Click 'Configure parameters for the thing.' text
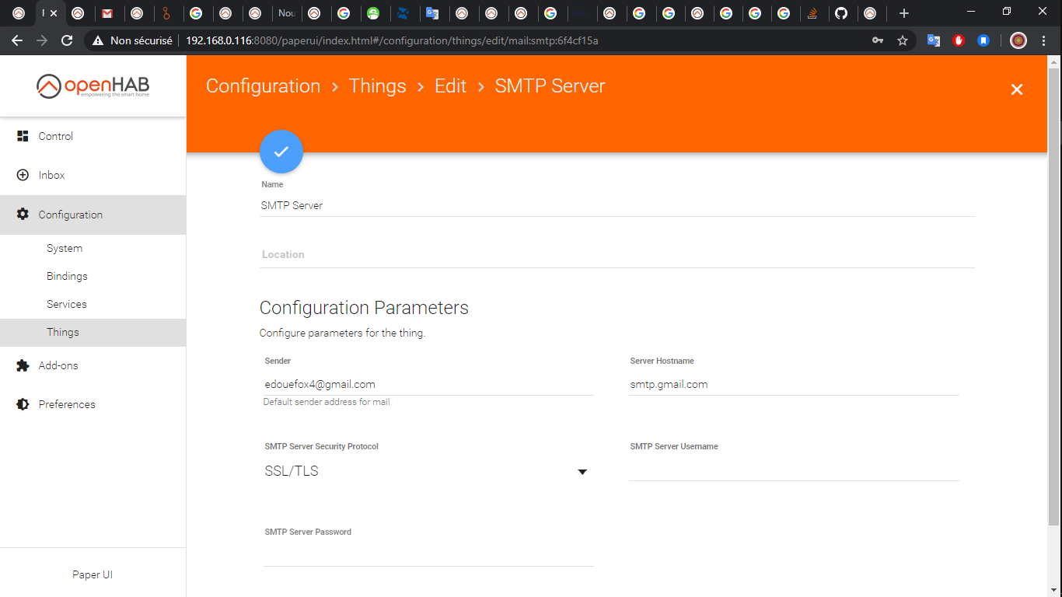Screen dimensions: 1062x597 click(x=342, y=333)
